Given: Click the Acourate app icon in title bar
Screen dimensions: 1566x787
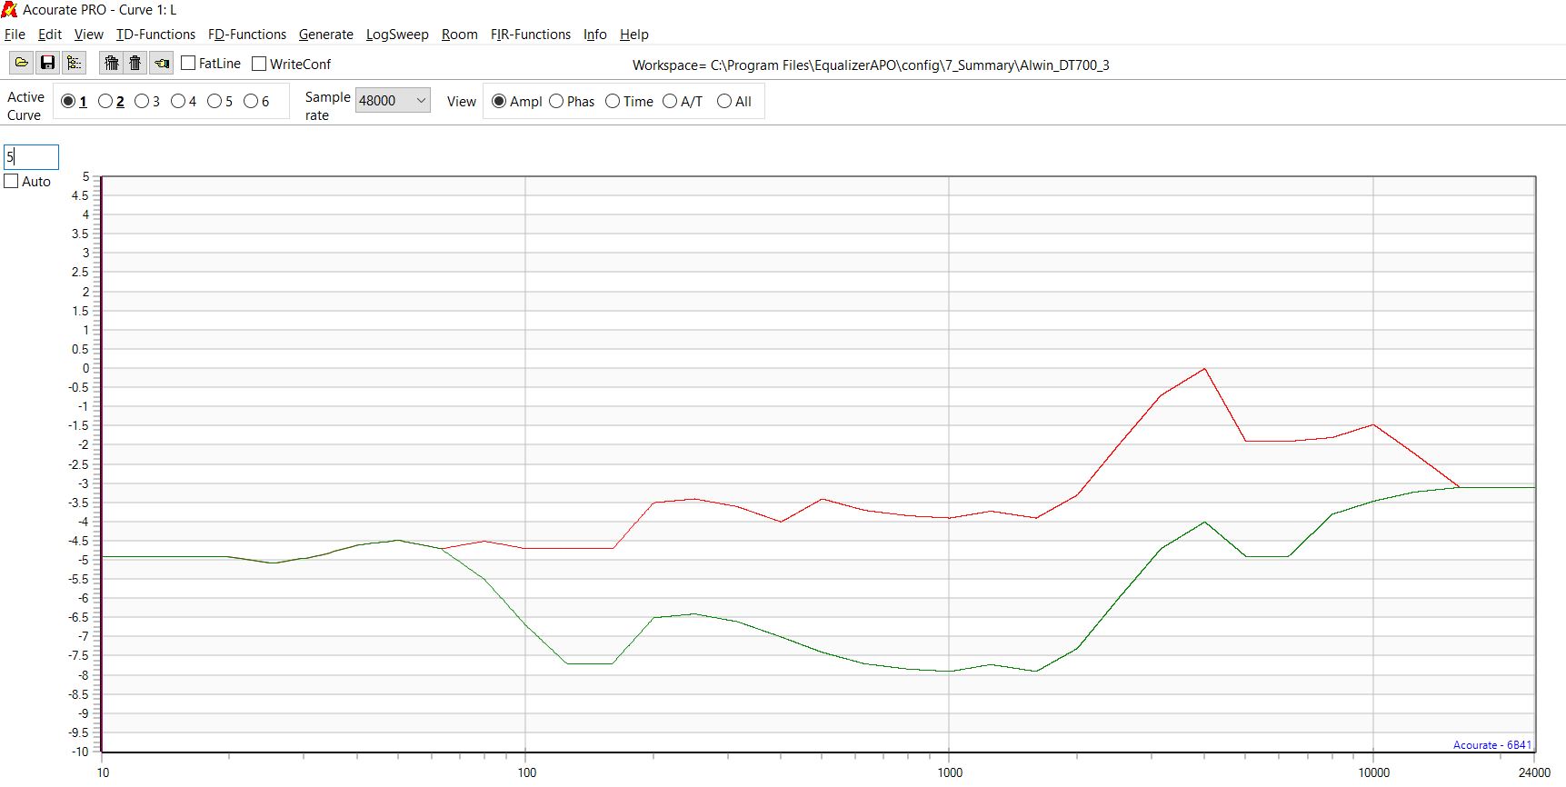Looking at the screenshot, I should coord(9,10).
